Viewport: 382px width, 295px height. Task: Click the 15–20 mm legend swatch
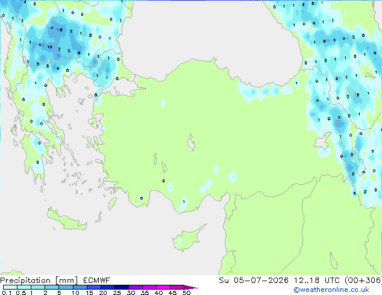[93, 287]
